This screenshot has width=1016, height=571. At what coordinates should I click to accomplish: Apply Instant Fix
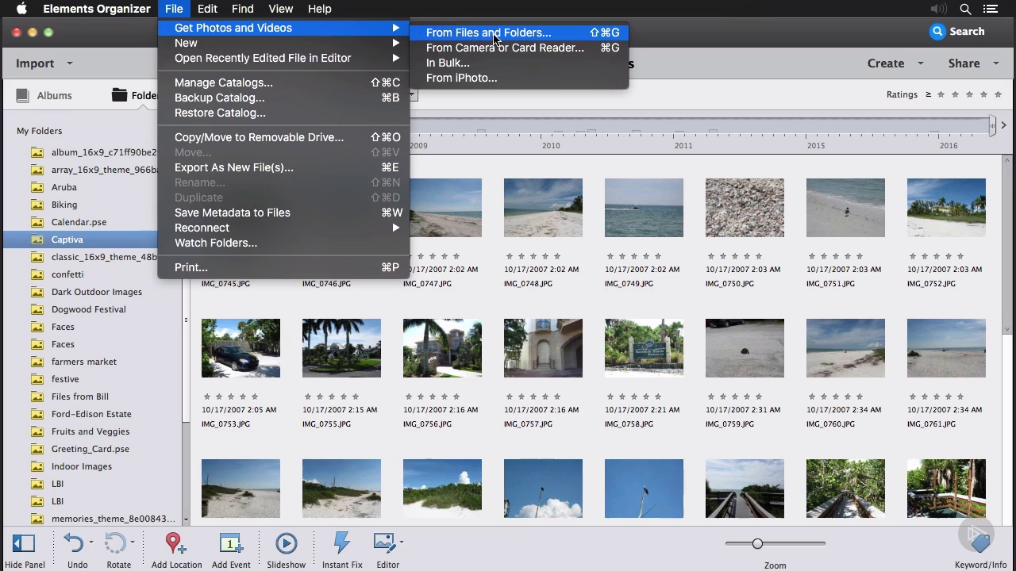[x=342, y=543]
